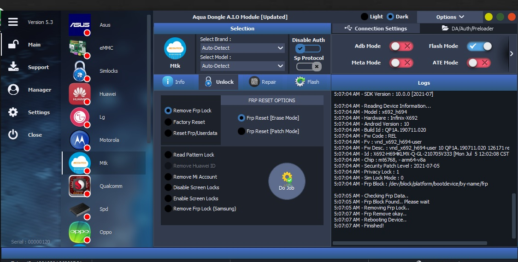518x262 pixels.
Task: Click the yellow window control circle
Action: pos(489,17)
